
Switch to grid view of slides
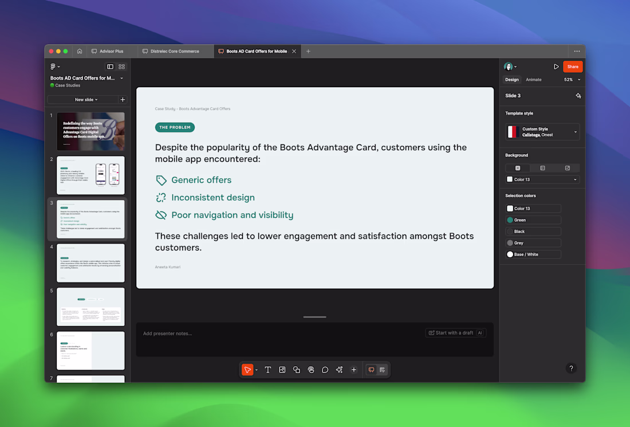pos(122,66)
